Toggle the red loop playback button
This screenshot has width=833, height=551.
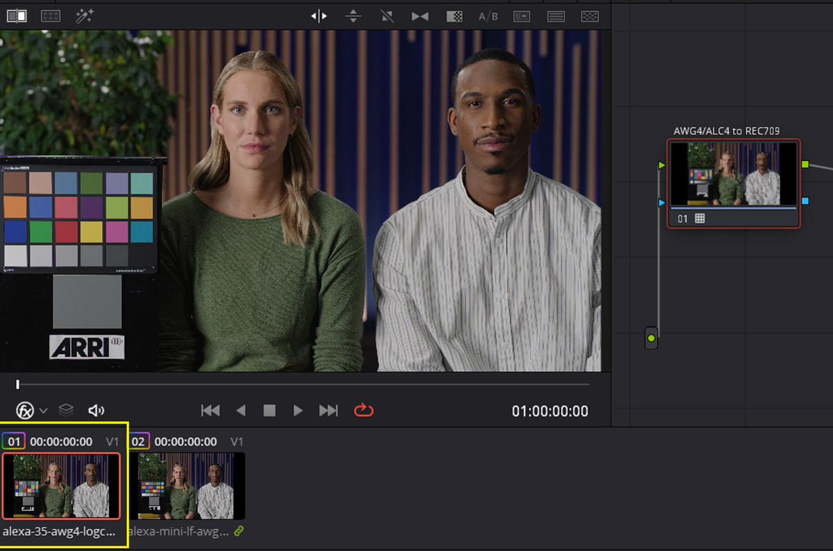click(x=363, y=410)
